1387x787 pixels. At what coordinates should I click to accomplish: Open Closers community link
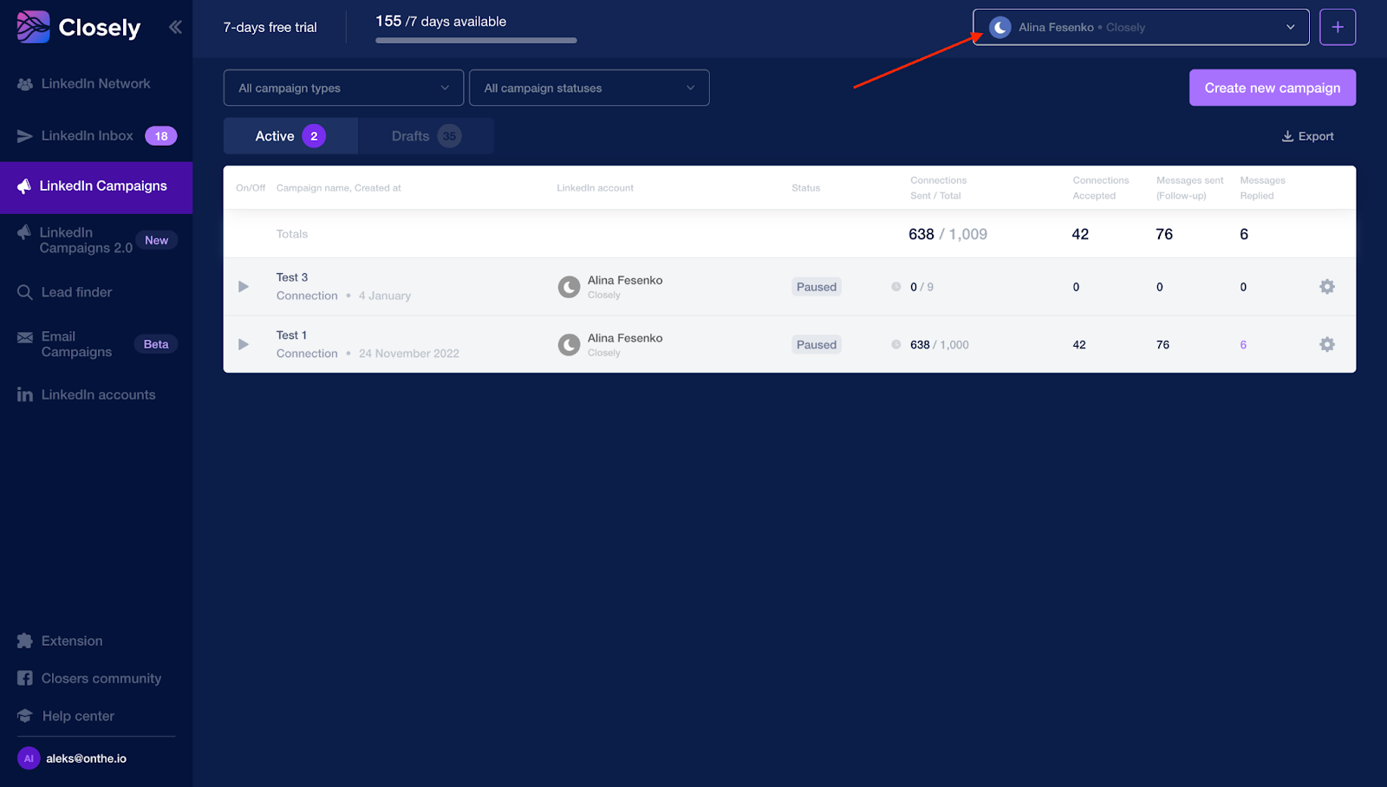click(x=101, y=679)
